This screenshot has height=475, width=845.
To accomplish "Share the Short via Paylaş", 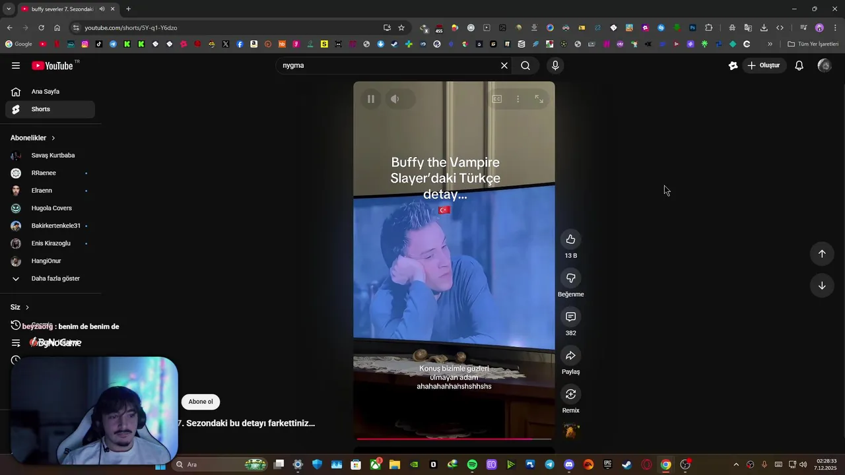I will coord(571,356).
